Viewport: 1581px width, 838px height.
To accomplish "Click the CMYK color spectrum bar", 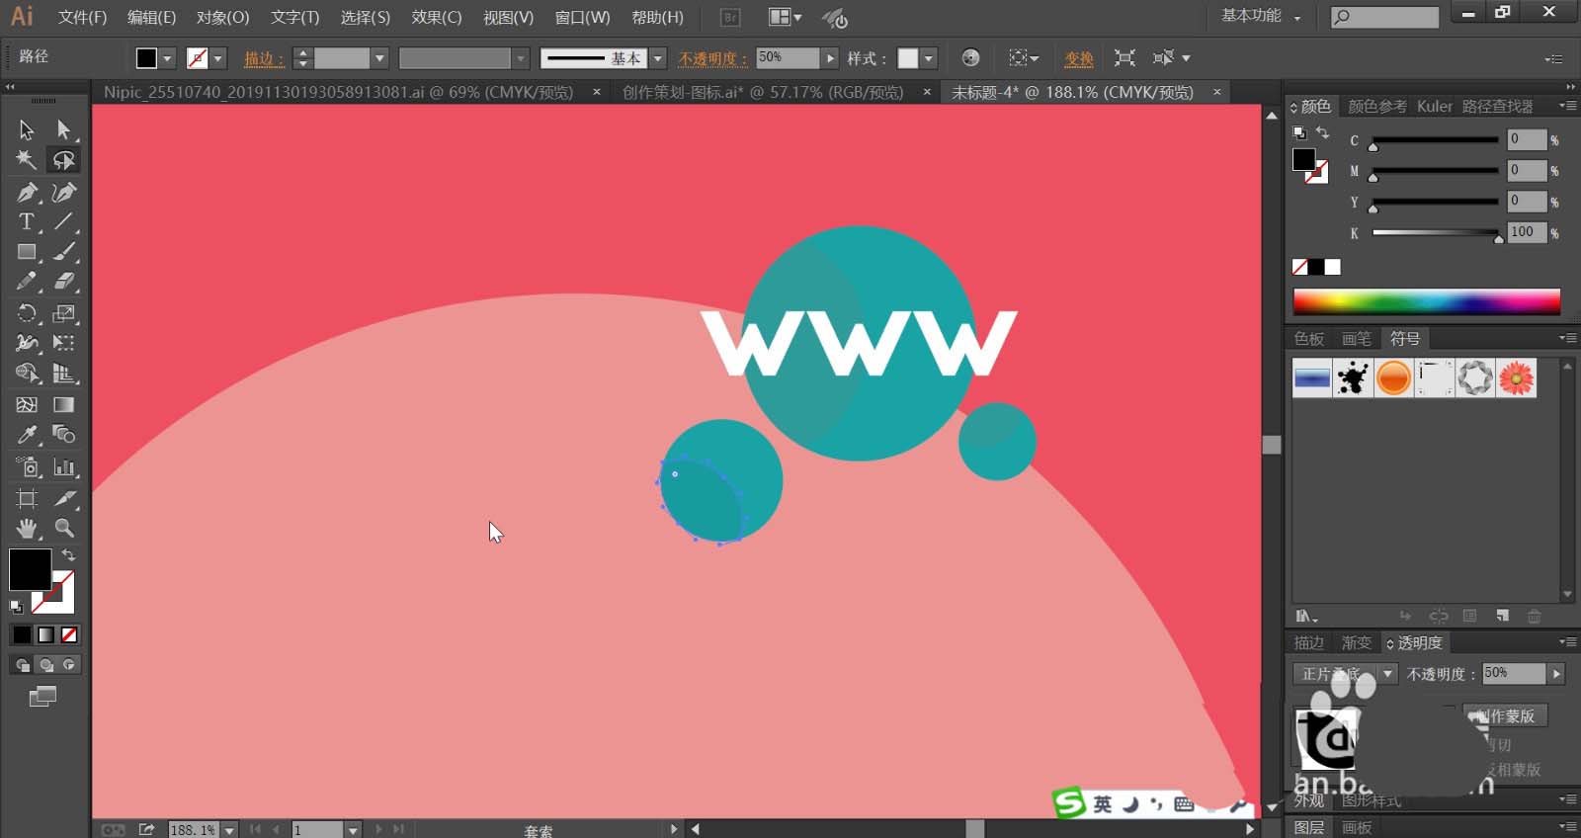I will click(1426, 301).
